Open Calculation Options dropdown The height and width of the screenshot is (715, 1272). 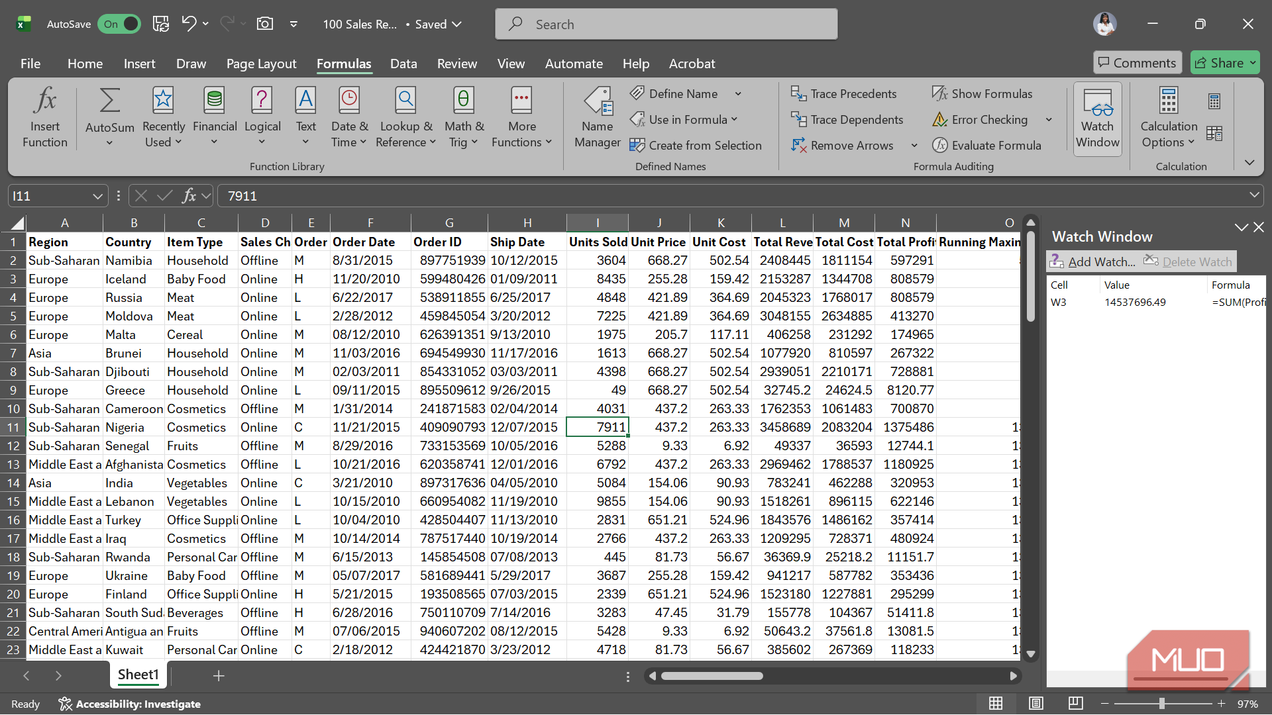(1169, 118)
